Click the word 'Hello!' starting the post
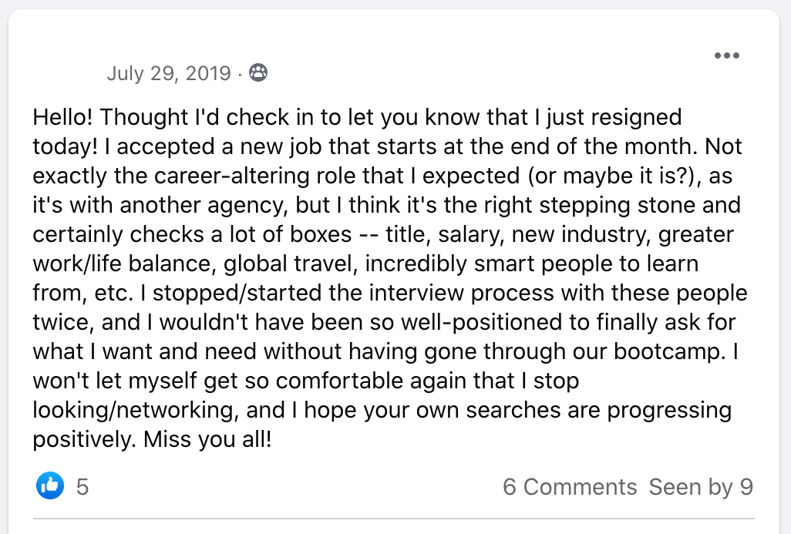 63,118
